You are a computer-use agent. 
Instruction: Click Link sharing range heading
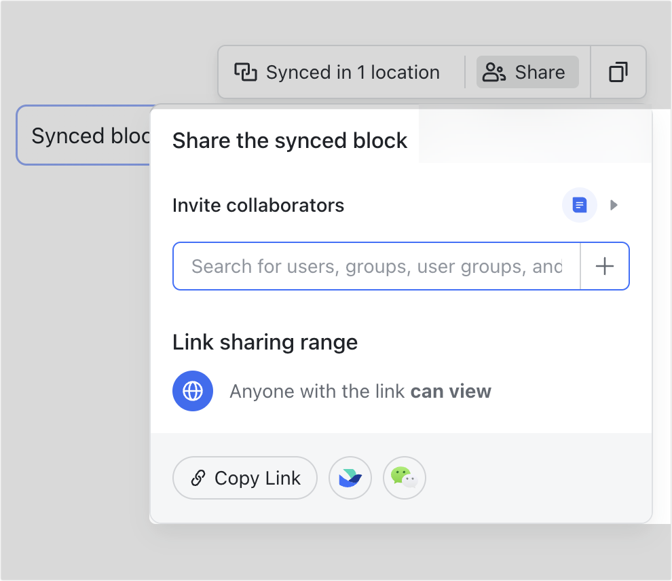click(265, 342)
